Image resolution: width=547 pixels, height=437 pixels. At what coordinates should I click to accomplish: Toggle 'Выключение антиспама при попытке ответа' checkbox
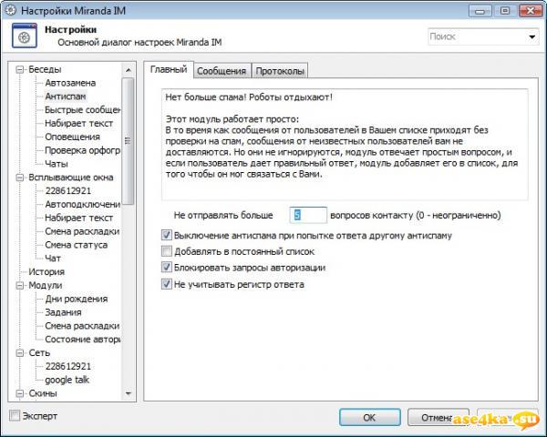167,235
